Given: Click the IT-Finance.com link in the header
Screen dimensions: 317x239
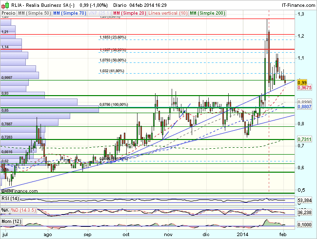Looking at the screenshot, I should 298,5.
